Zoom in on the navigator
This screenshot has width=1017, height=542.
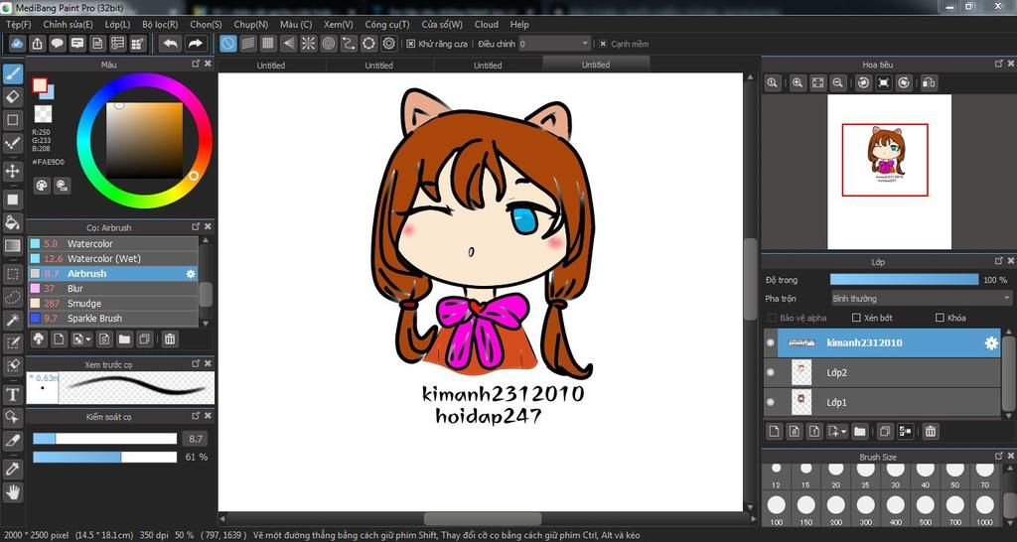[798, 83]
